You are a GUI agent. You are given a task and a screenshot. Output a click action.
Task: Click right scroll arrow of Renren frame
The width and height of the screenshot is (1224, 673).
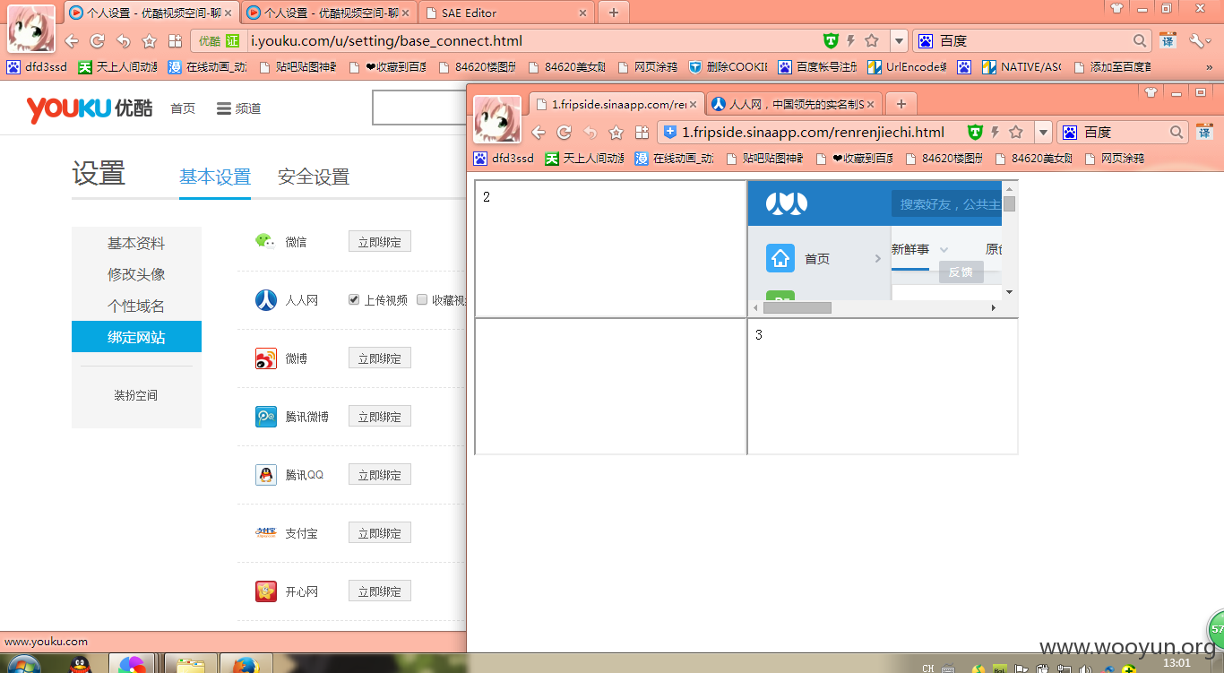pyautogui.click(x=993, y=307)
